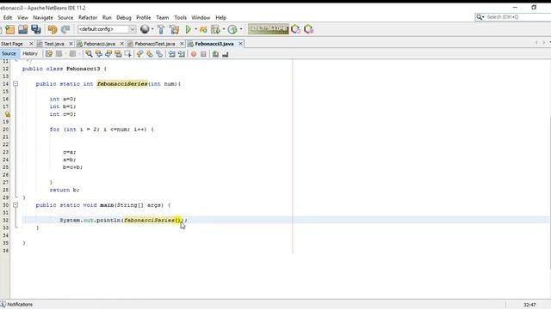Click the Notifications status bar item
Screen dimensions: 551x309
(16, 305)
